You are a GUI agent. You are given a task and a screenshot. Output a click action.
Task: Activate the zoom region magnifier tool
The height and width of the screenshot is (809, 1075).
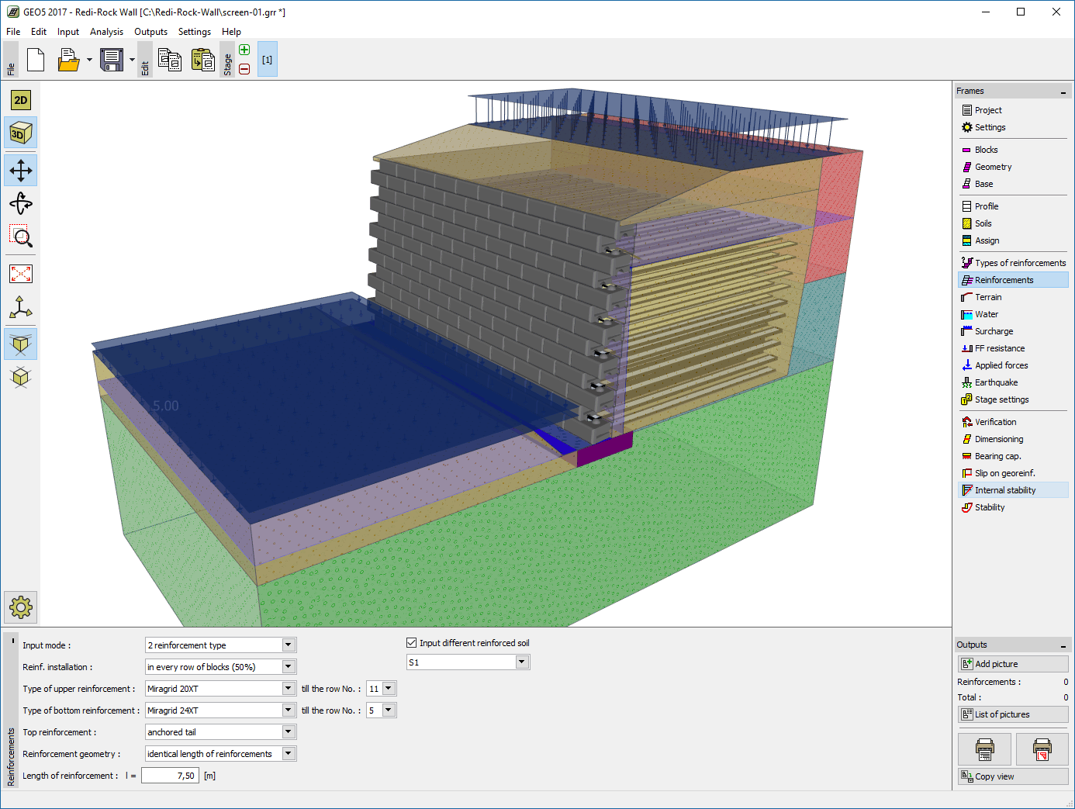tap(21, 237)
